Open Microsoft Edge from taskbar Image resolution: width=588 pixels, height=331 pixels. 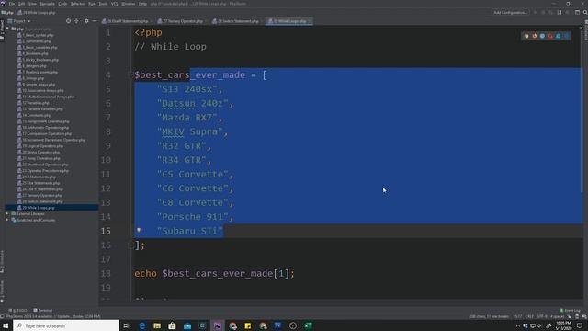tap(142, 325)
